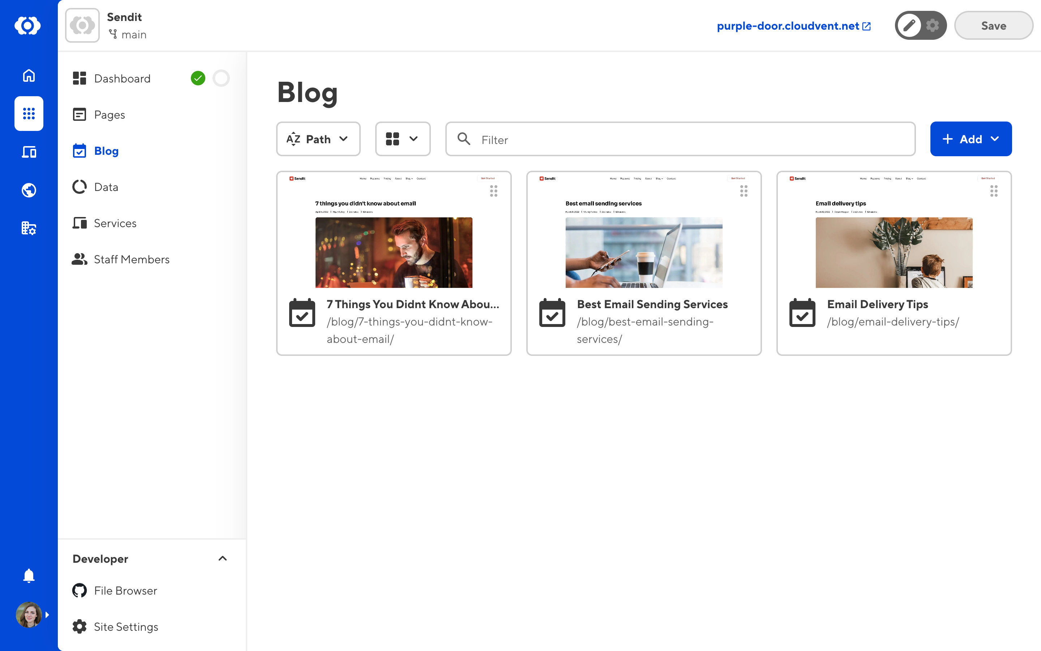Collapse the Developer section
1041x651 pixels.
[222, 558]
